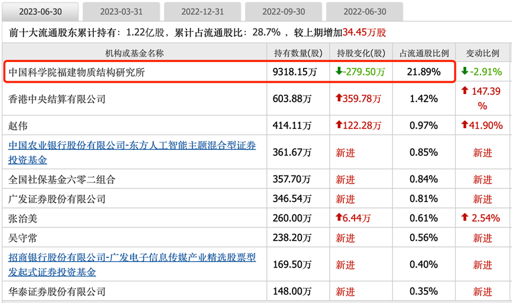This screenshot has height=303, width=512.
Task: Click the 346.54万 holding value
Action: coord(292,198)
